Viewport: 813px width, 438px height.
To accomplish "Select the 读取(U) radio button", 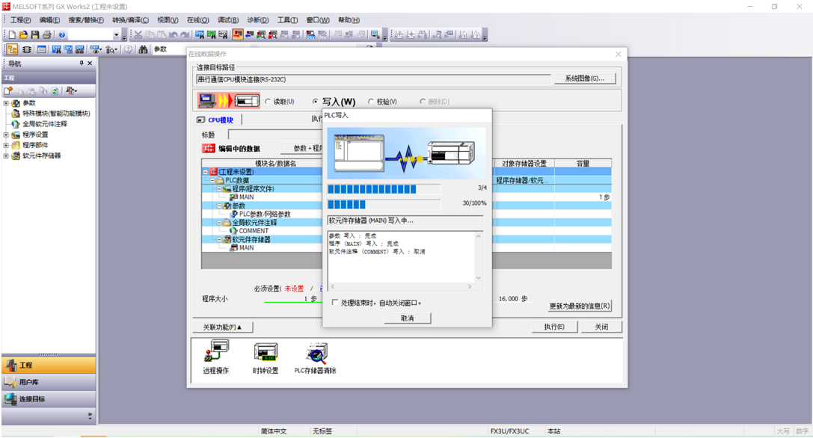I will tap(268, 102).
